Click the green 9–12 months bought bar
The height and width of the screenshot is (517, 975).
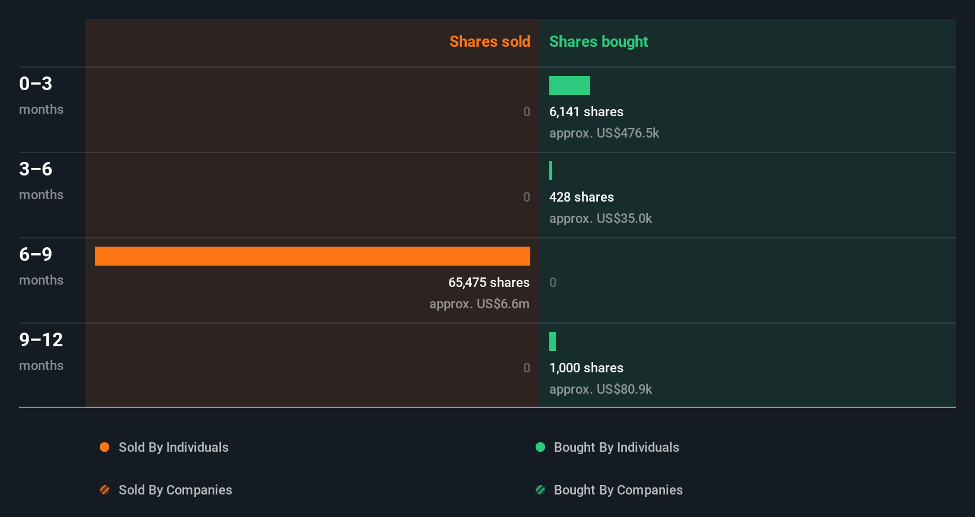[552, 342]
